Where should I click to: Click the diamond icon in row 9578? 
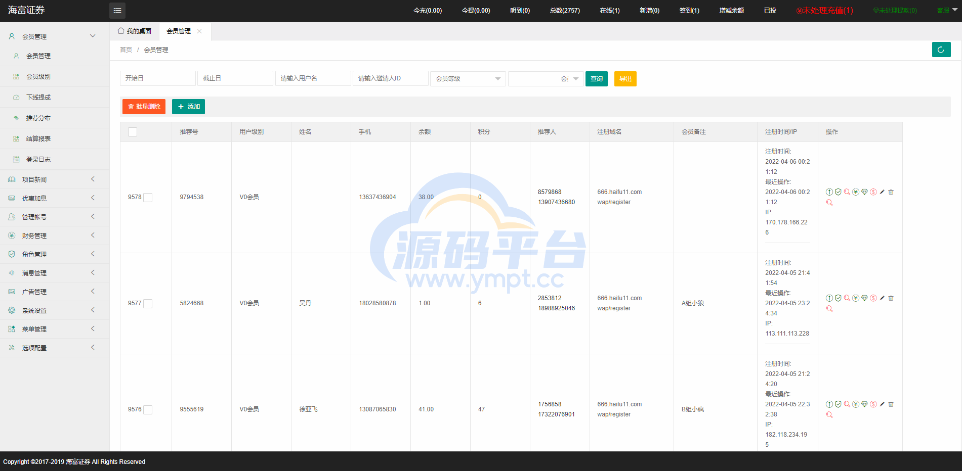point(864,192)
